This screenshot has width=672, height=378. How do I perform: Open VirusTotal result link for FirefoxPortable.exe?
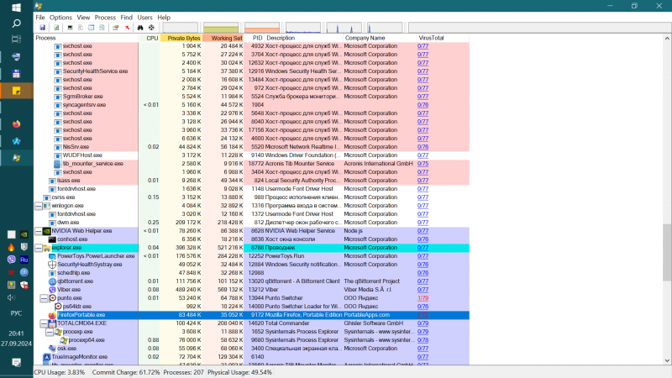(x=423, y=315)
